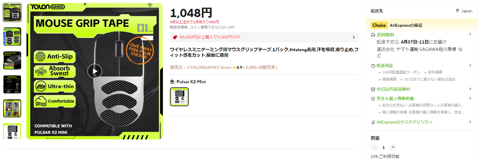Click the red coupon tag icon
The height and width of the screenshot is (160, 481).
pyautogui.click(x=175, y=37)
